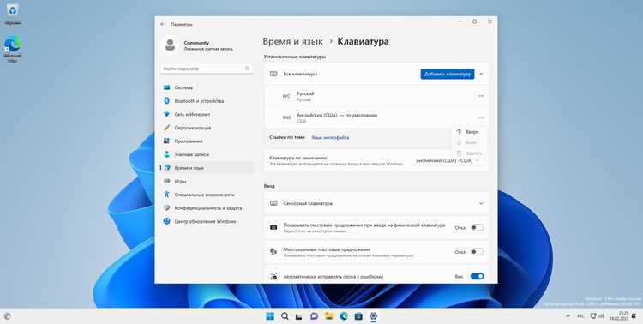Viewport: 643px width, 324px height.
Task: Focus the Найти параметр search field
Action: tap(206, 69)
